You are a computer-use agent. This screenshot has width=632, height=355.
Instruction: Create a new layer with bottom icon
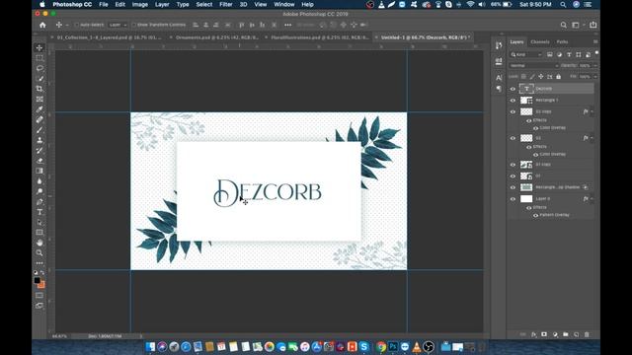click(x=576, y=334)
